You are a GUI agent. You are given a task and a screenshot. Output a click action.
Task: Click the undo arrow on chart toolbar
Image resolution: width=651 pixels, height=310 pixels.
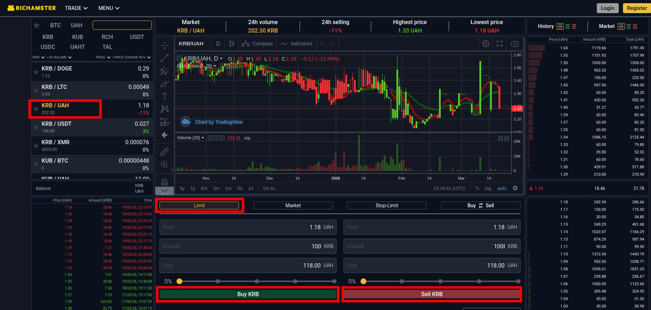point(322,44)
